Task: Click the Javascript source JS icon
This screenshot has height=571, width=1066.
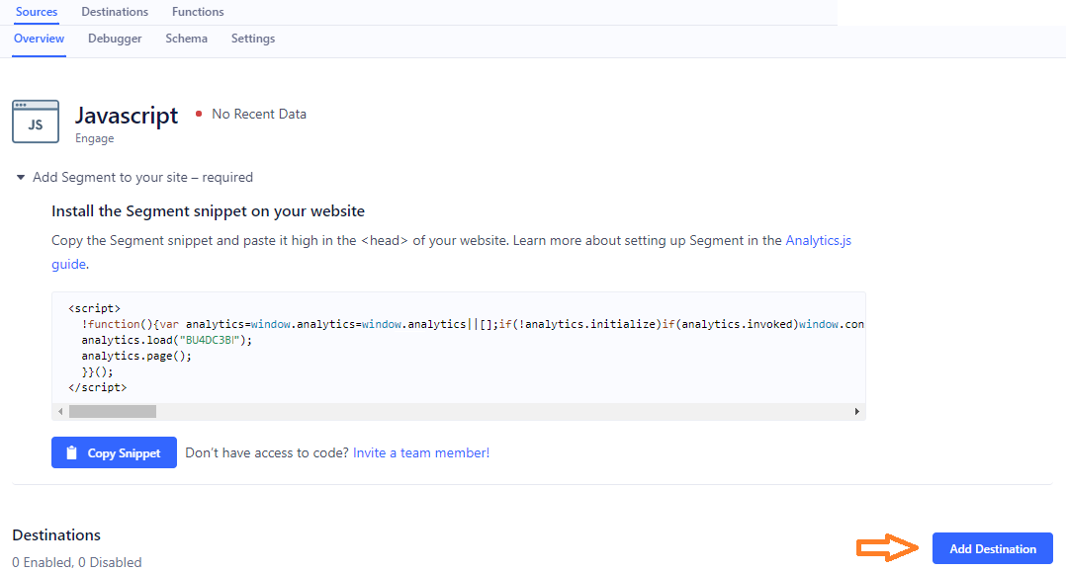Action: [x=36, y=122]
